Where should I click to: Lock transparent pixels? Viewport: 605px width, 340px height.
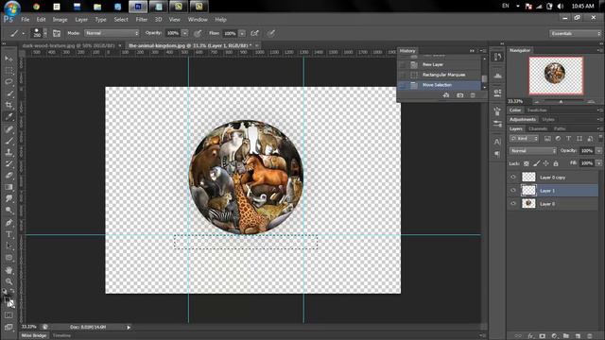[527, 163]
